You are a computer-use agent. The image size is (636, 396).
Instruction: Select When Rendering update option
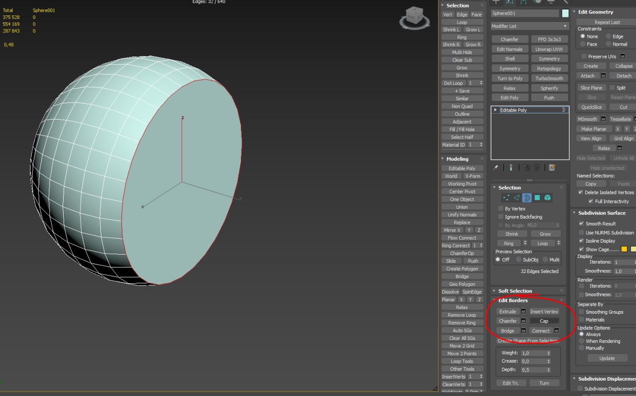tap(581, 341)
